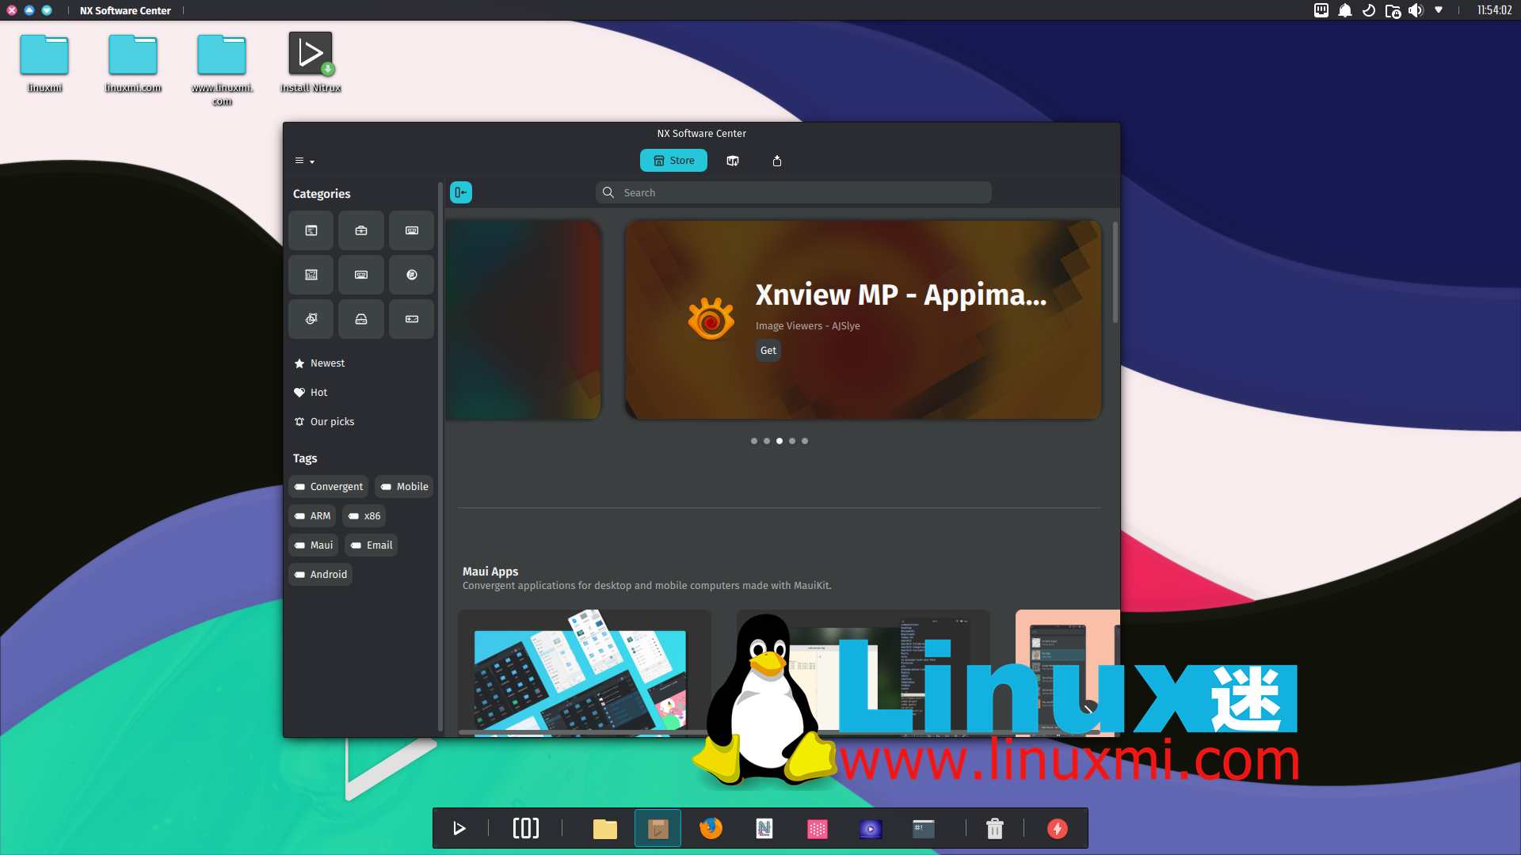This screenshot has width=1521, height=855.
Task: Open the Our picks list
Action: point(362,422)
